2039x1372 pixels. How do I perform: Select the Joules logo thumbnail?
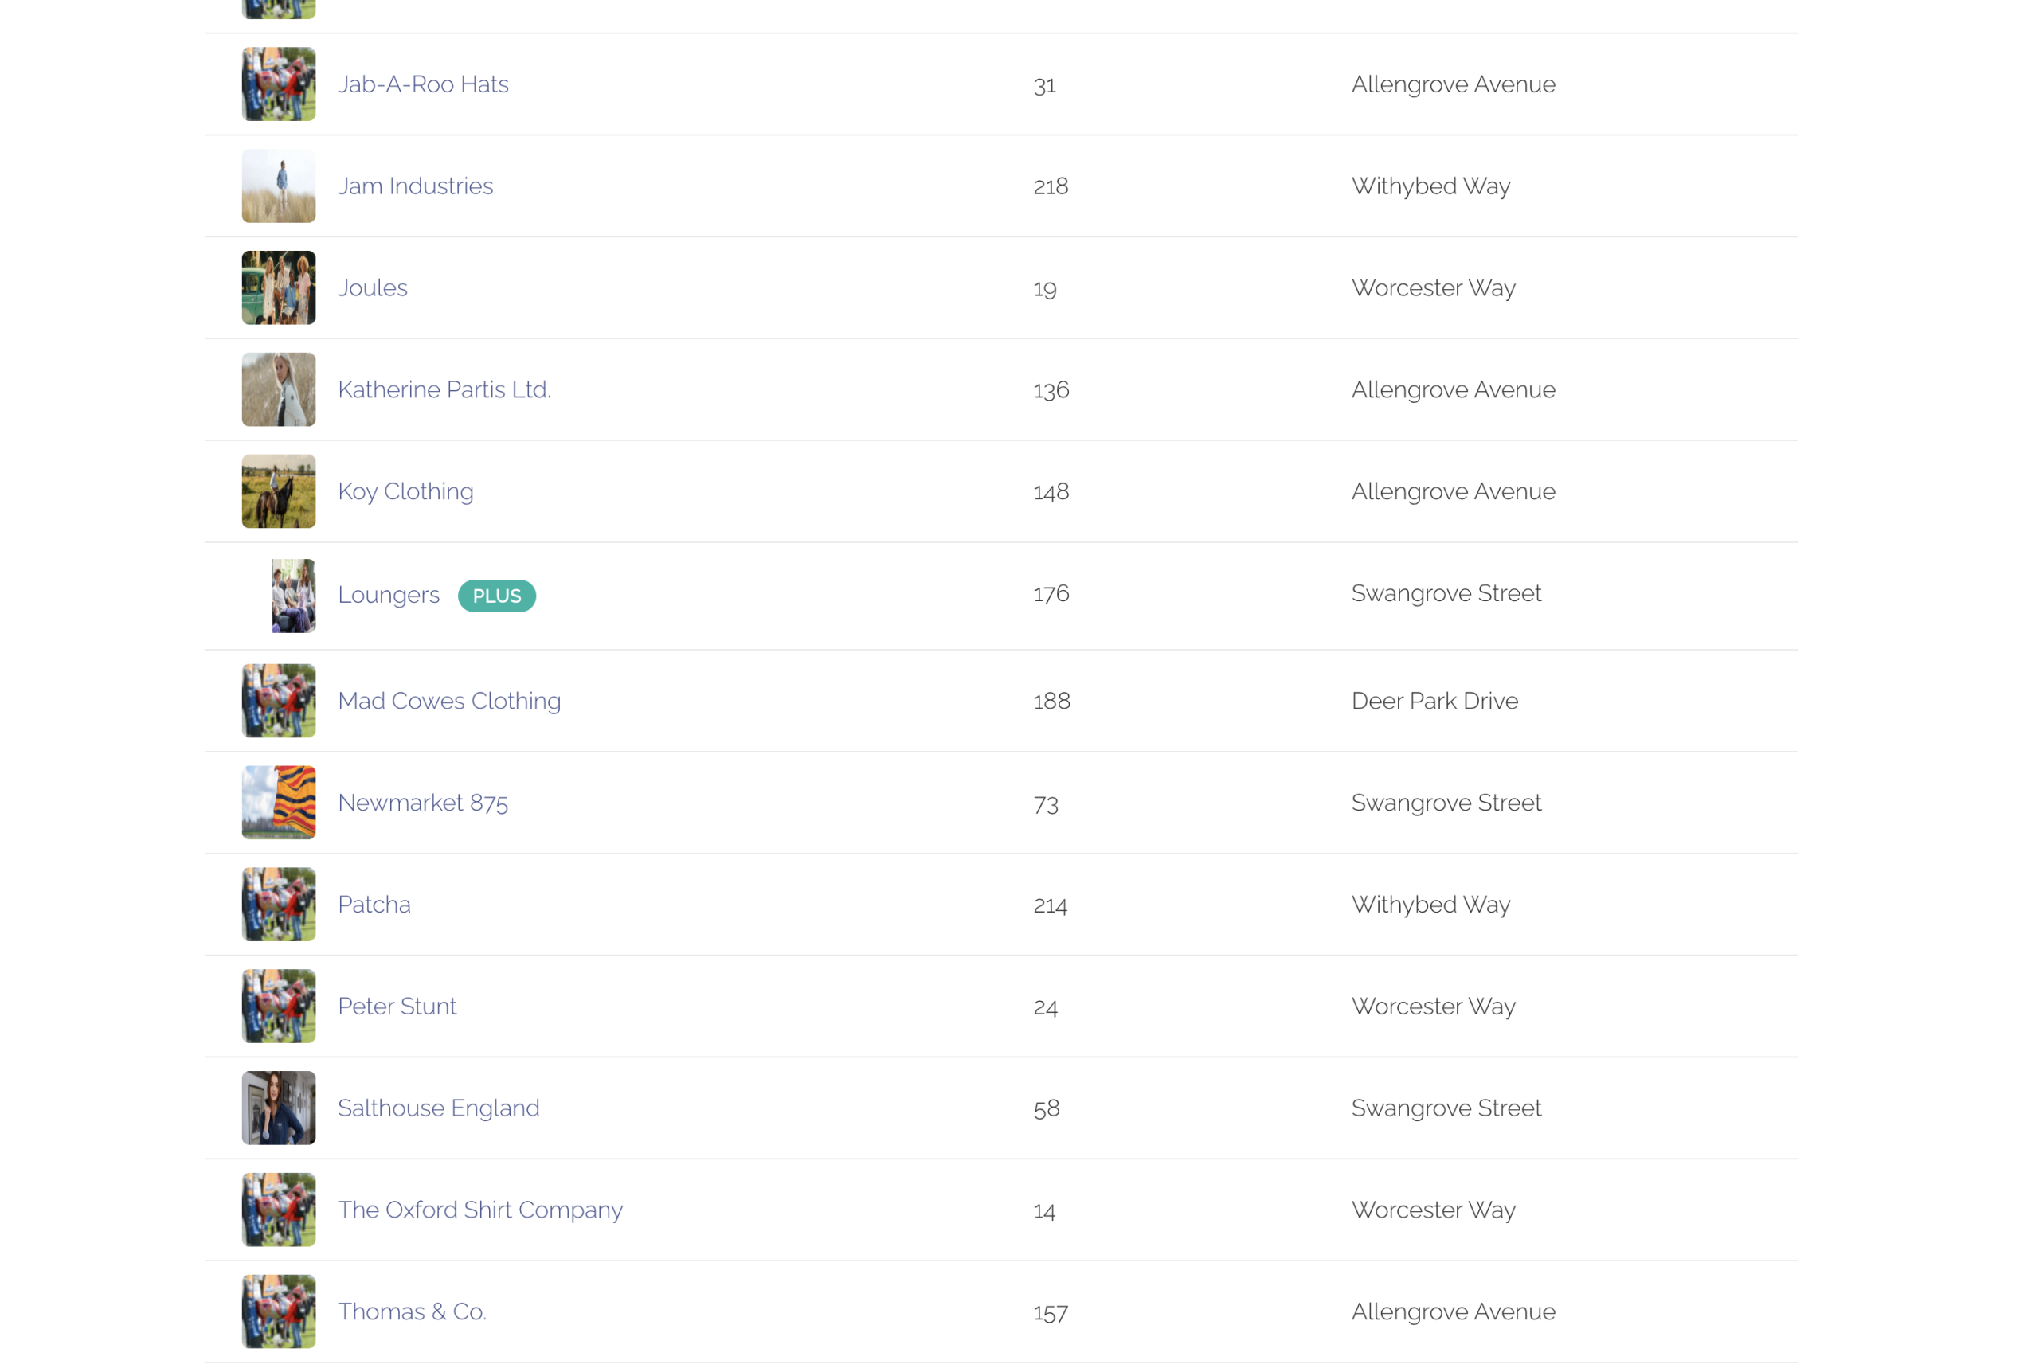(278, 288)
